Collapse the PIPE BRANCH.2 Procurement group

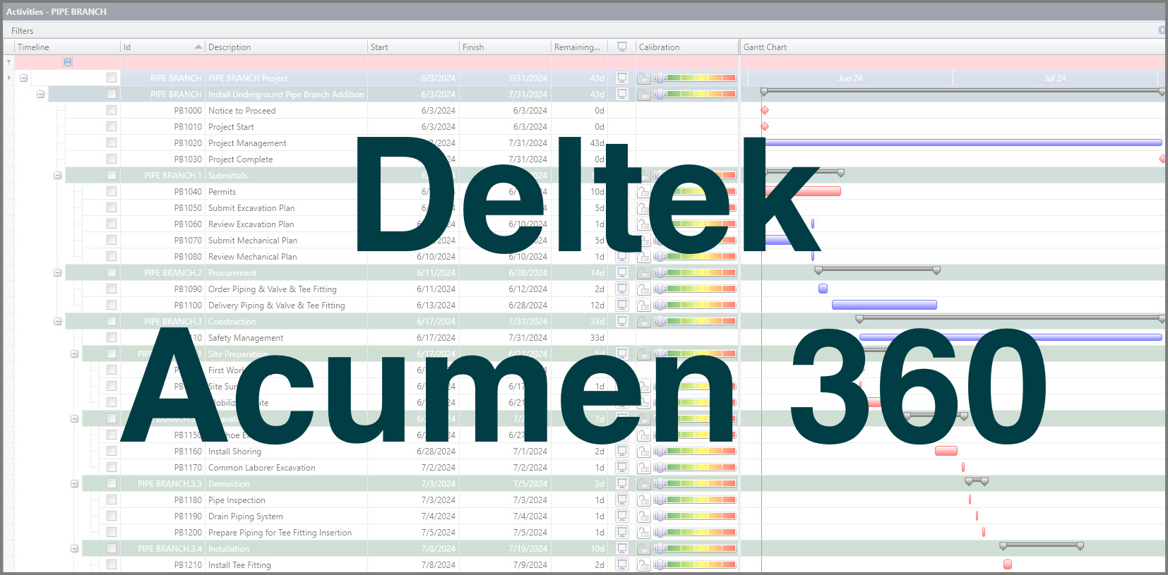(58, 272)
